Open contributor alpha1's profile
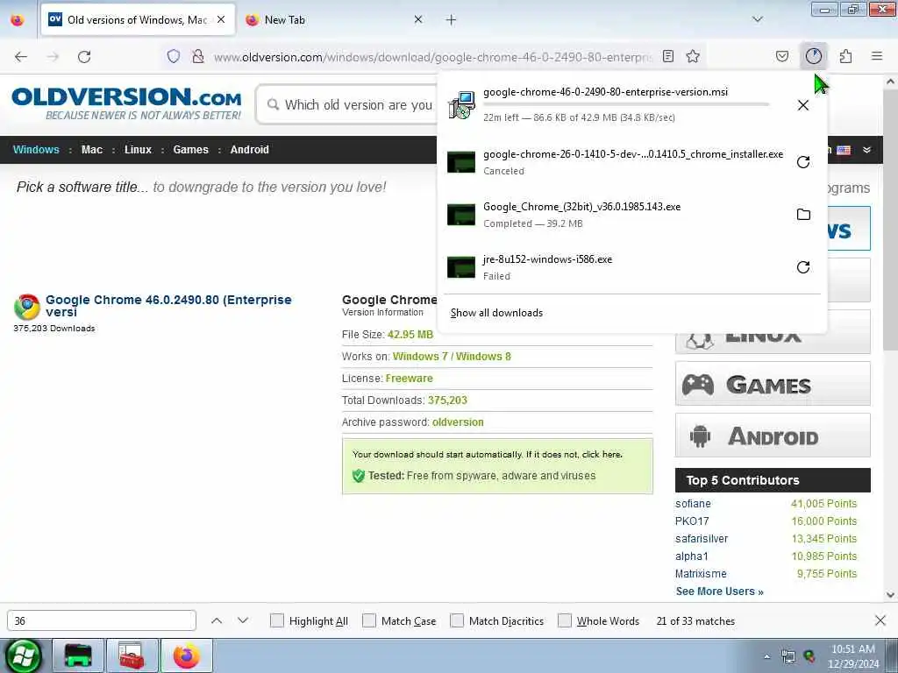898x673 pixels. [x=691, y=556]
